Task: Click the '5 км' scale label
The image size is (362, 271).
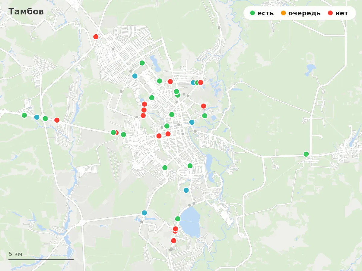Action: [15, 254]
